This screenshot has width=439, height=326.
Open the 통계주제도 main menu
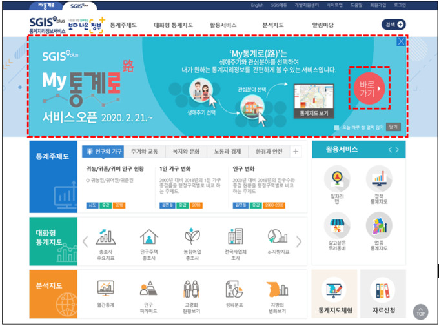pyautogui.click(x=123, y=25)
